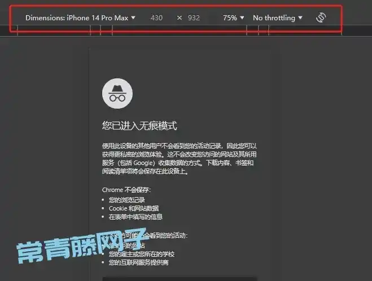Edit the width field showing 430
Screen dimensions: 372x281
pos(156,18)
